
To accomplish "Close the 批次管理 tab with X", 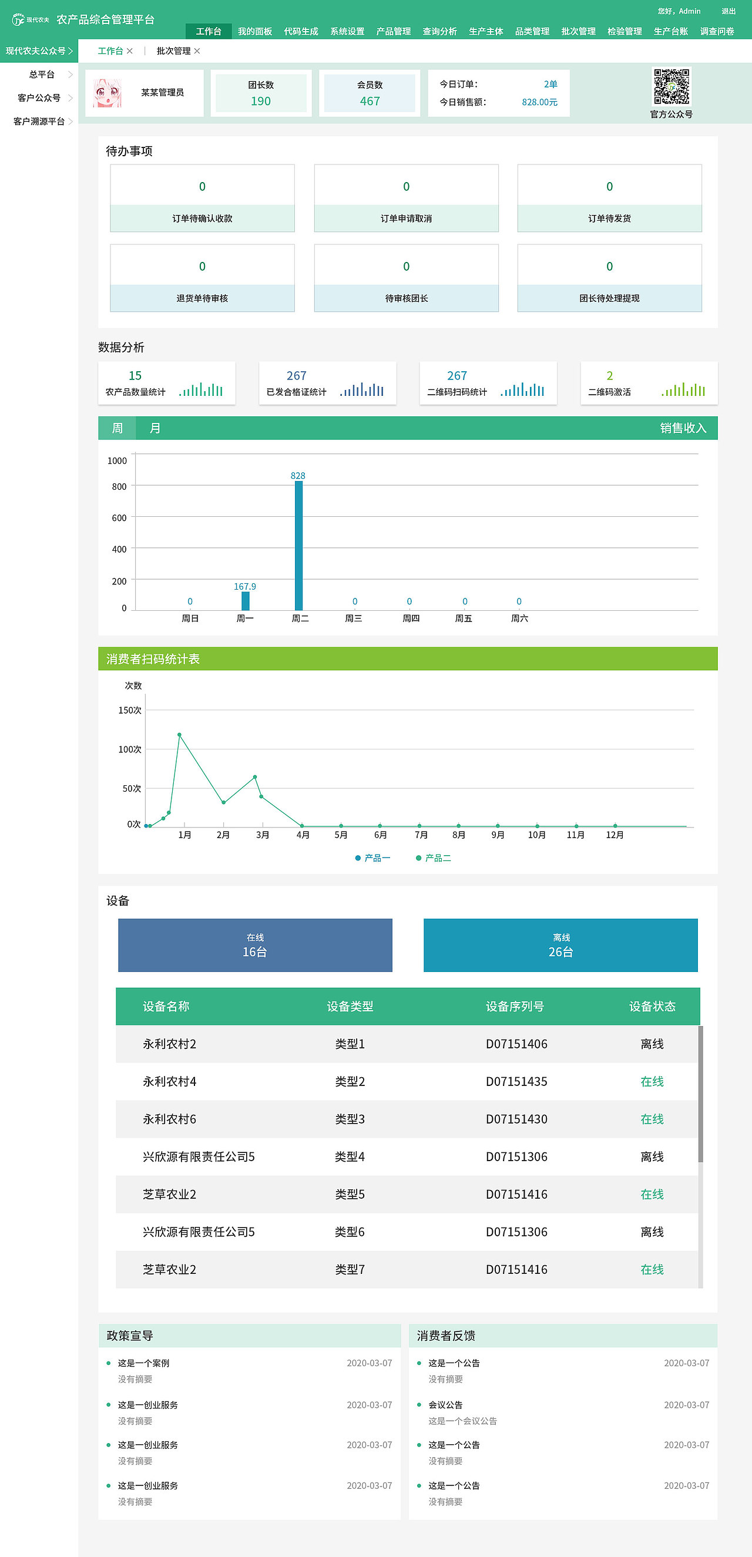I will click(196, 51).
